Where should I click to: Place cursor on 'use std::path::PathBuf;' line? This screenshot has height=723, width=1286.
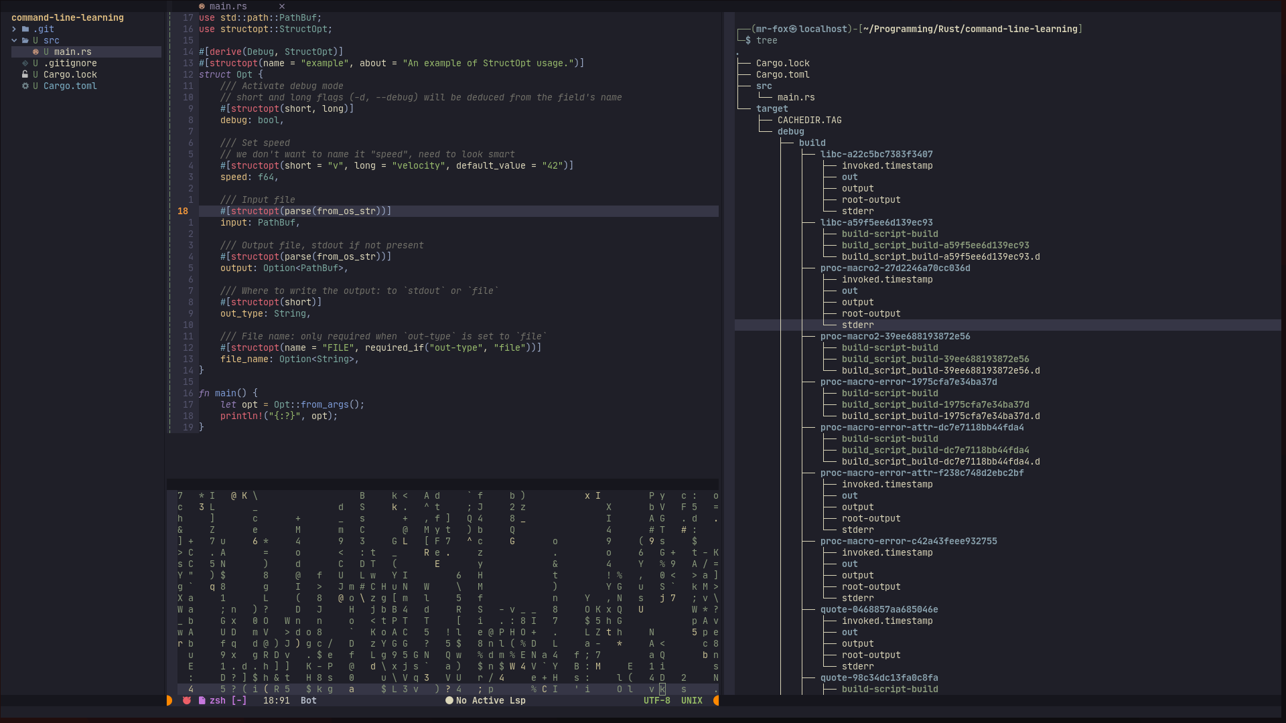[x=261, y=17]
